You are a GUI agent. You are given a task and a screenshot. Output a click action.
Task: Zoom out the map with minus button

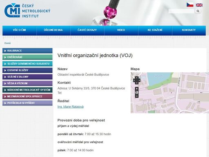coord(137,96)
